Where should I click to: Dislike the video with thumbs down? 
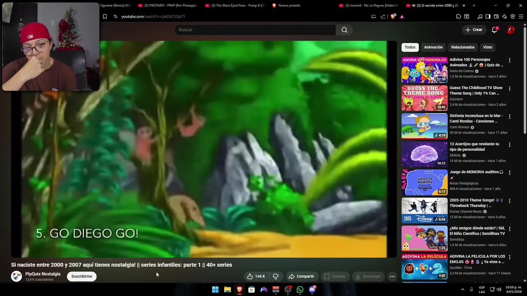276,276
